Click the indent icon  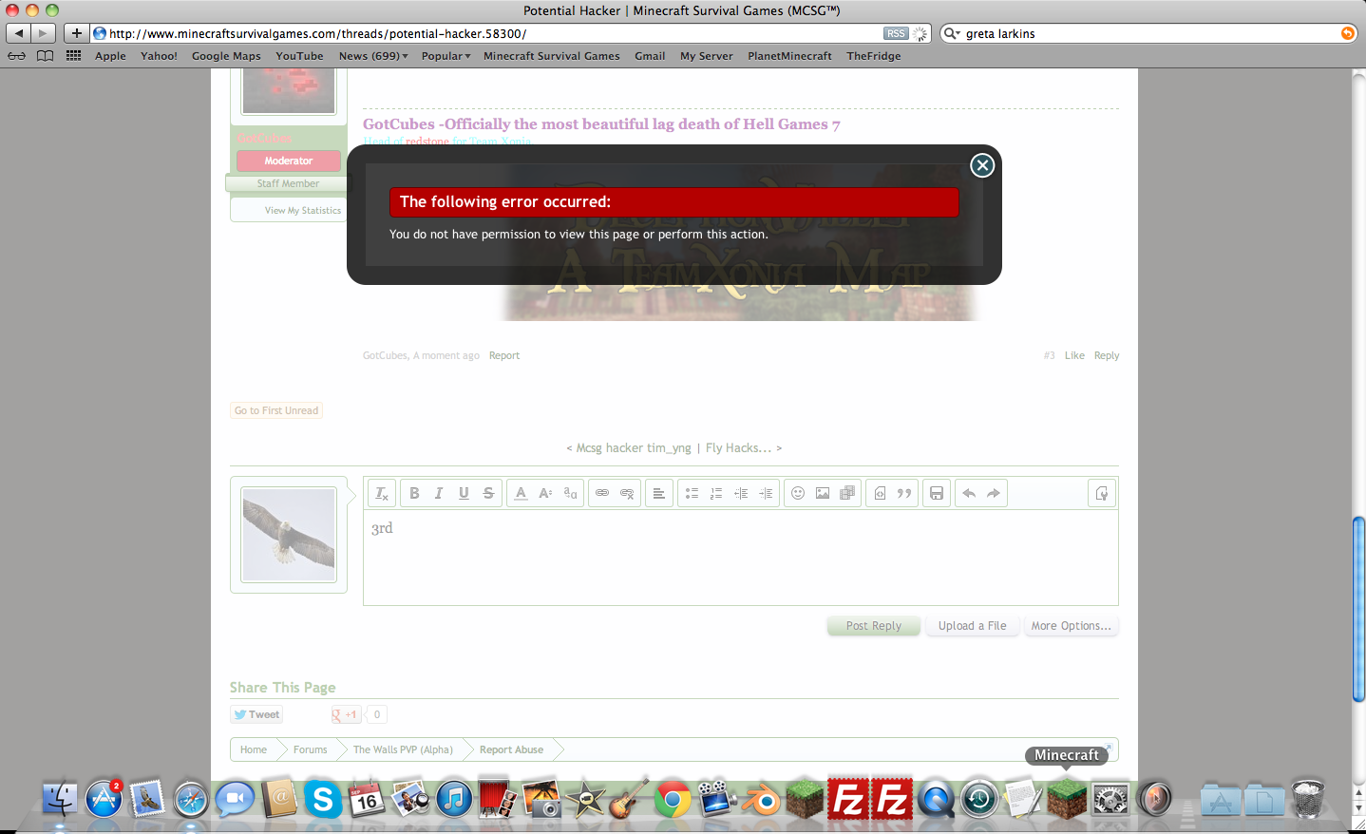point(766,493)
